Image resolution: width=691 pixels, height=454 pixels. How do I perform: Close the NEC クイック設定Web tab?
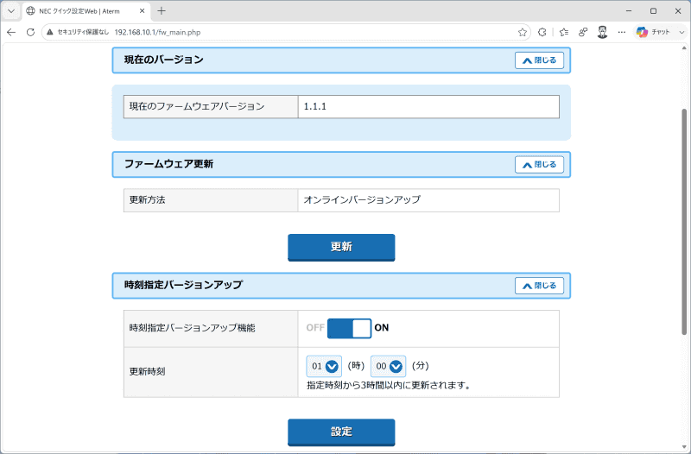(x=142, y=11)
